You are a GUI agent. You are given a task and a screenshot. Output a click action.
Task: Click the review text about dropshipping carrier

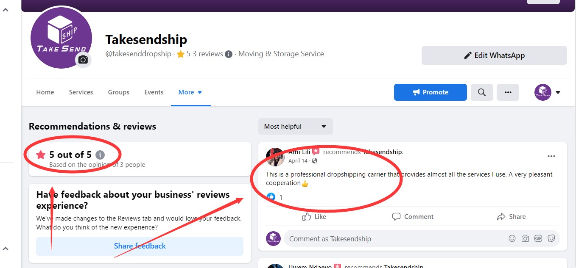(409, 179)
